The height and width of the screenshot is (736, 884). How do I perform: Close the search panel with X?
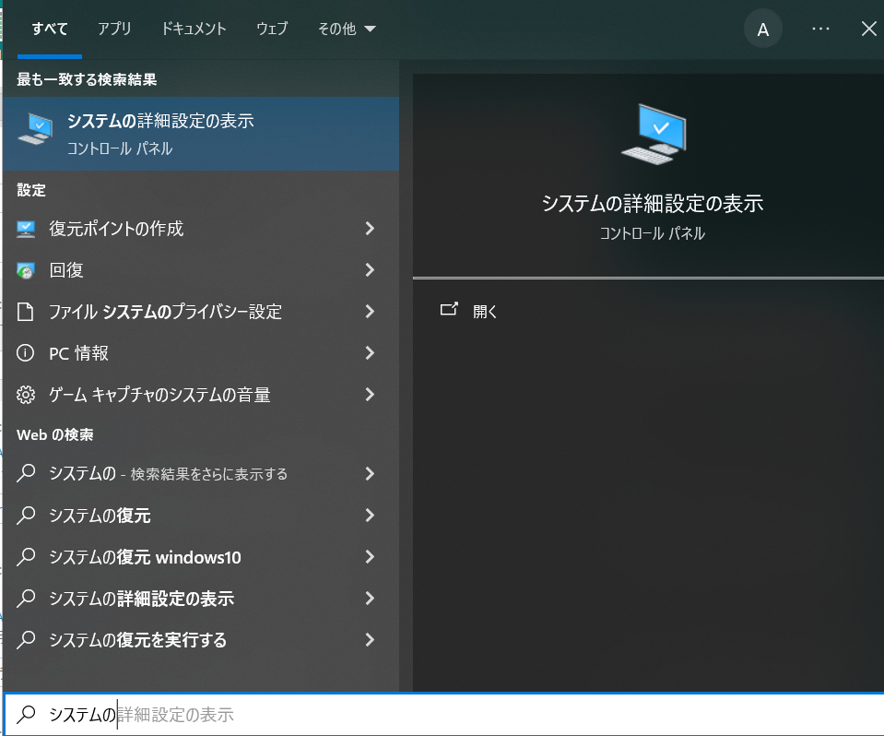(868, 29)
